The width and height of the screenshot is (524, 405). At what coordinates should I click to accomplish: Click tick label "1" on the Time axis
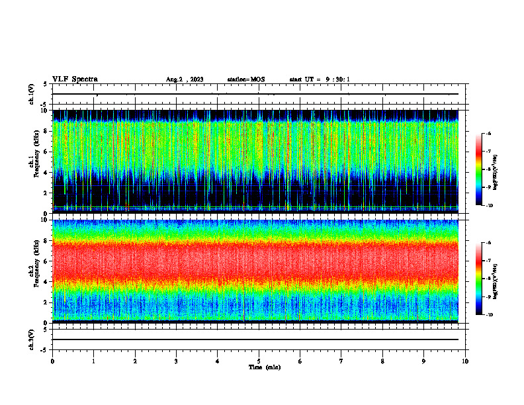click(x=93, y=361)
